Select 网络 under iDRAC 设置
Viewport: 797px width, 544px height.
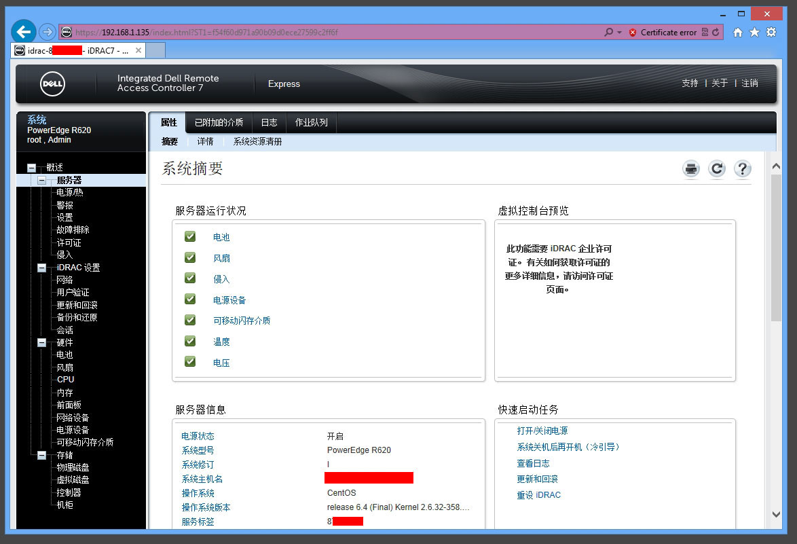(x=64, y=280)
